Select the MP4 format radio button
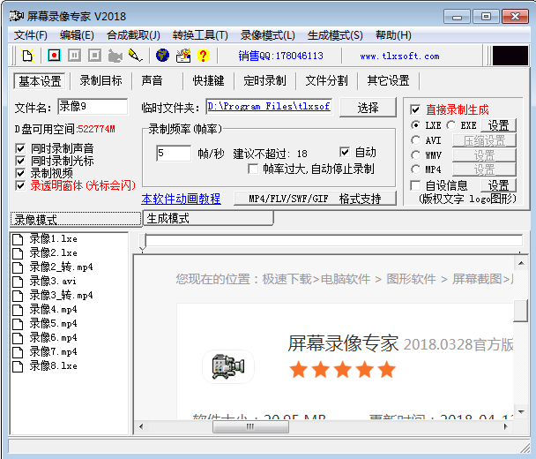This screenshot has height=459, width=536. tap(416, 169)
